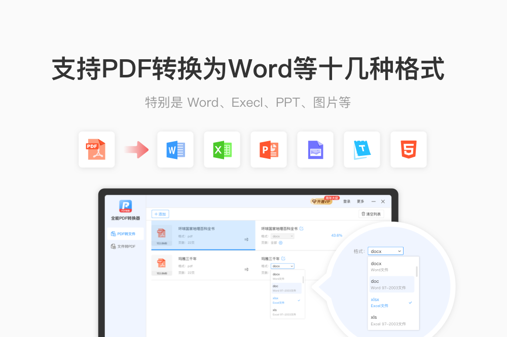507x337 pixels.
Task: Open the greyed docx format dropdown for 环球国家地理百科全书
Action: click(282, 236)
